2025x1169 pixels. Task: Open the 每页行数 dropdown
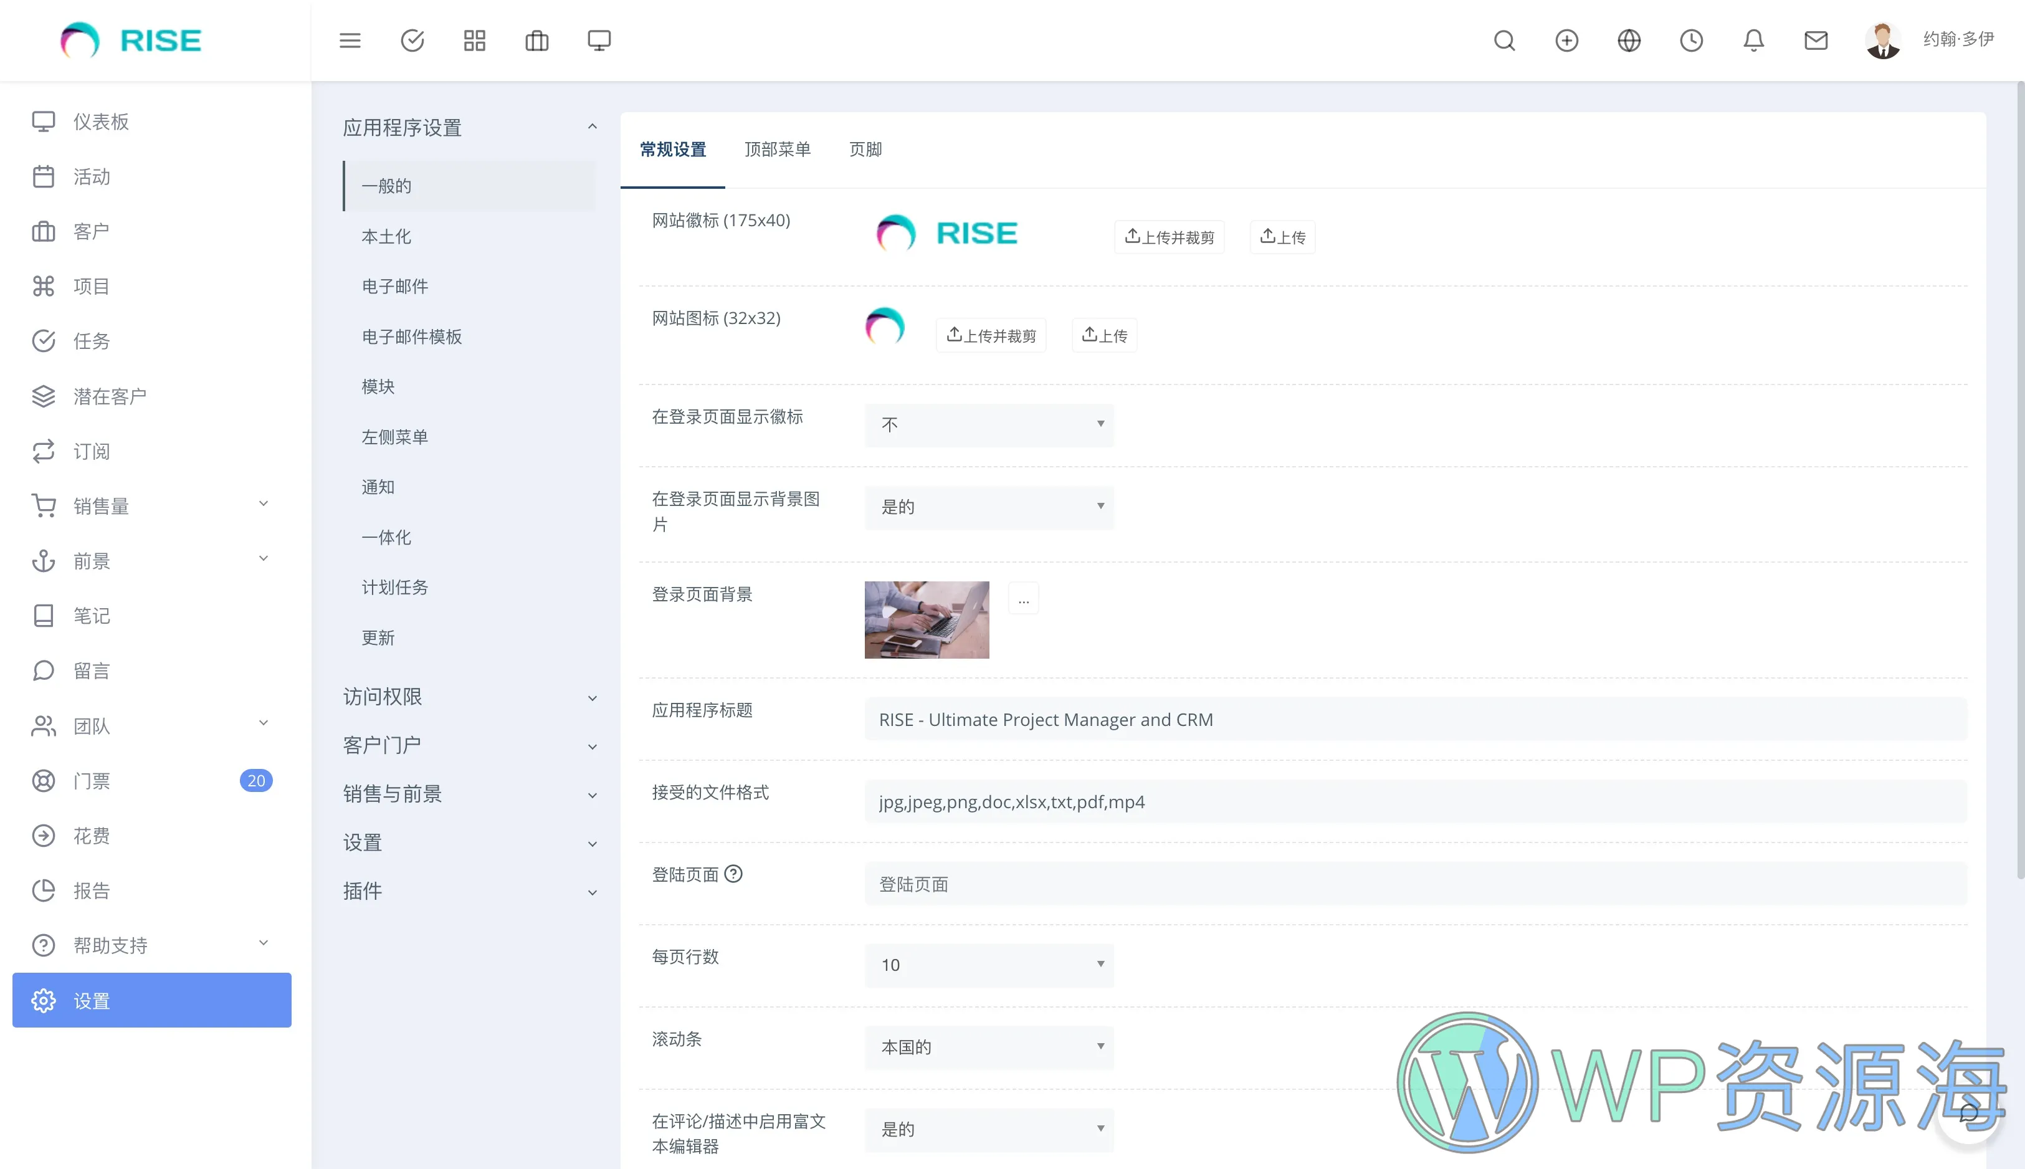point(989,965)
